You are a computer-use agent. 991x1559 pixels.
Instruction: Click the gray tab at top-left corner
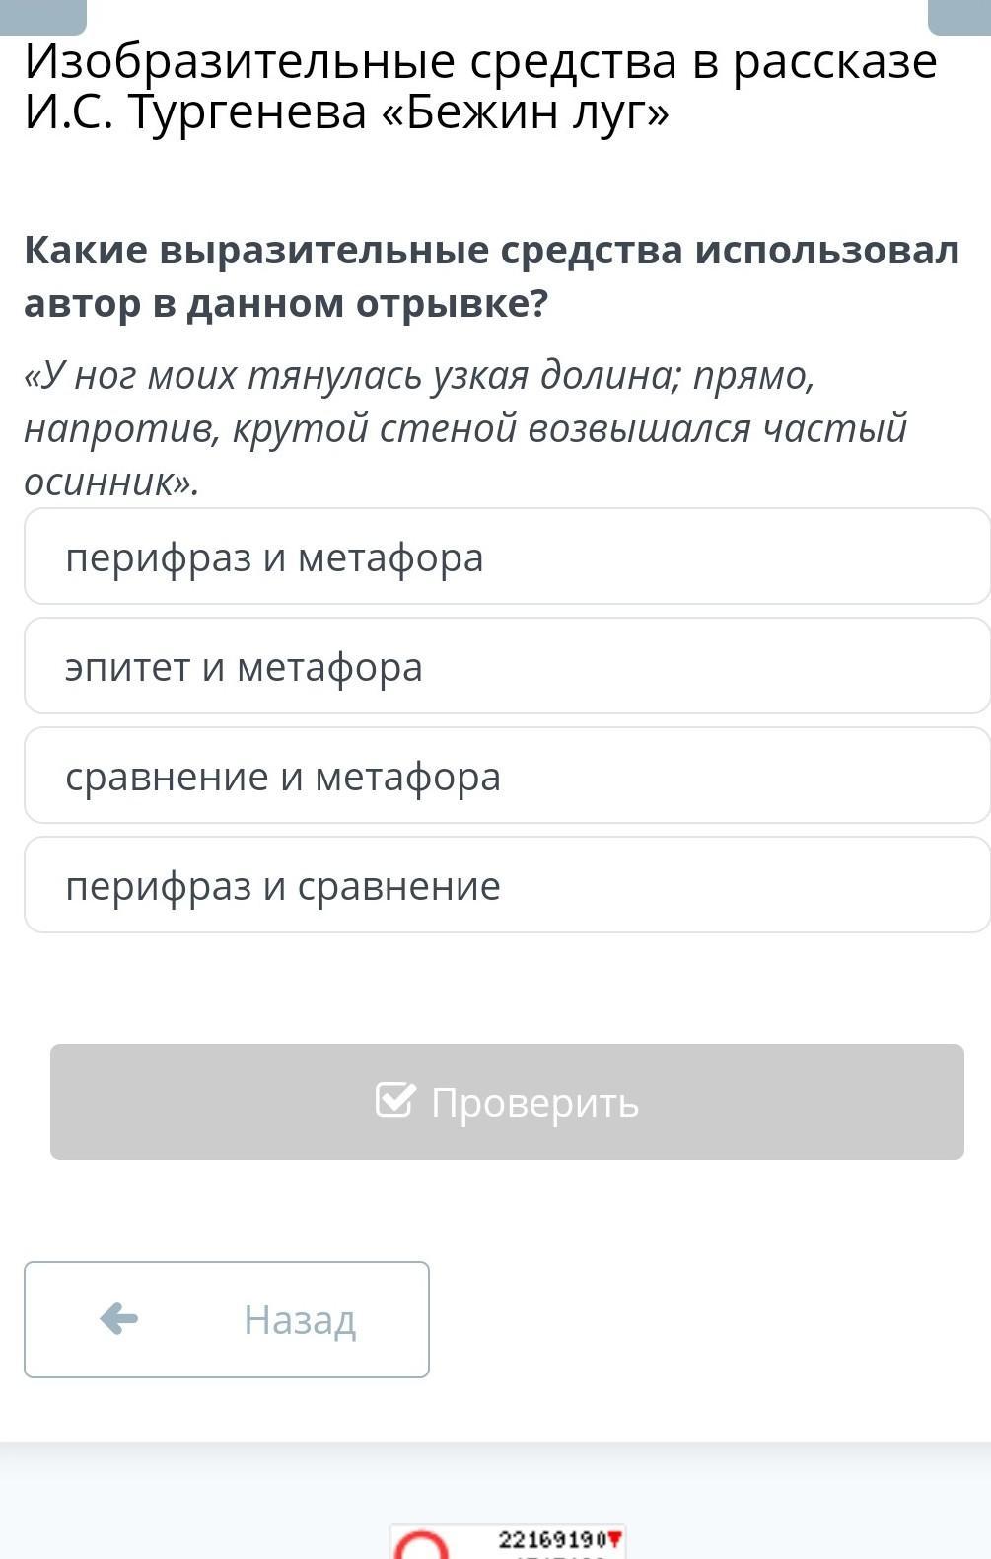[x=43, y=16]
